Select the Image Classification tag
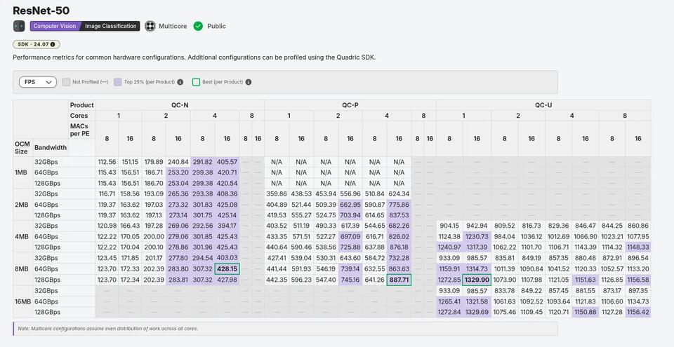The image size is (674, 347). pyautogui.click(x=110, y=26)
